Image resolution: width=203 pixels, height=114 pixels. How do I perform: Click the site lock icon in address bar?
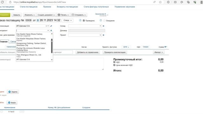pos(10,2)
